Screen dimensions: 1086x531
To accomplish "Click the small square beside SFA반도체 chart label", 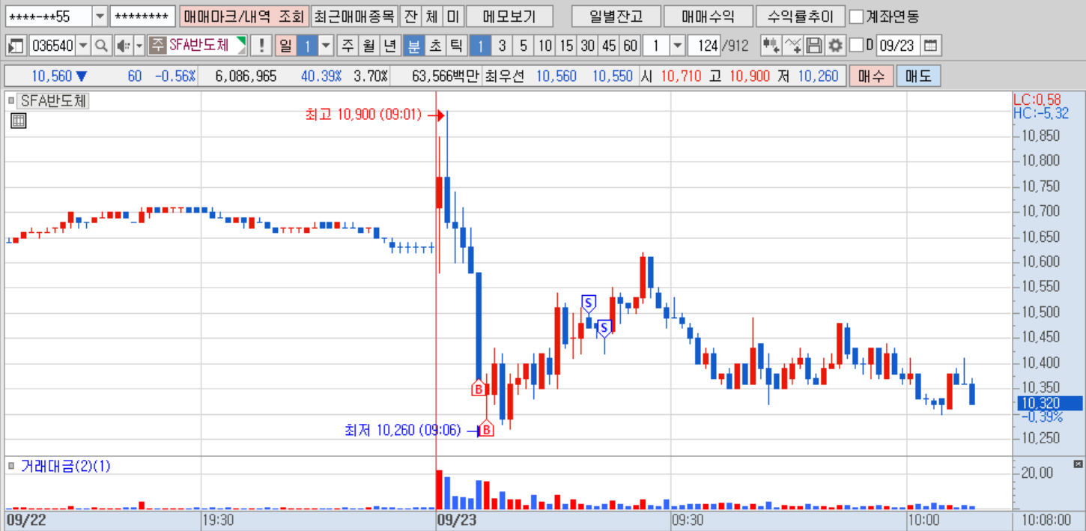I will pyautogui.click(x=11, y=100).
